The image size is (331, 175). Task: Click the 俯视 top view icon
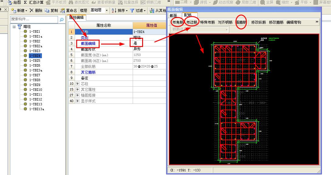tap(196, 2)
